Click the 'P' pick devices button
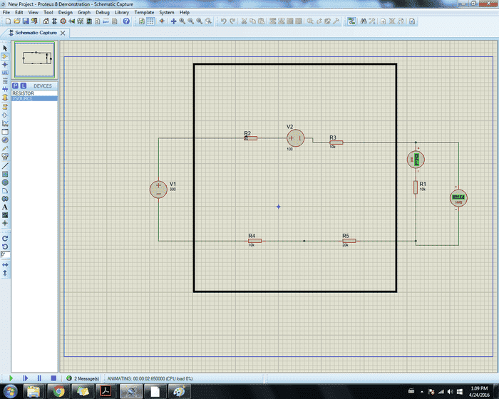This screenshot has width=499, height=399. tap(16, 85)
